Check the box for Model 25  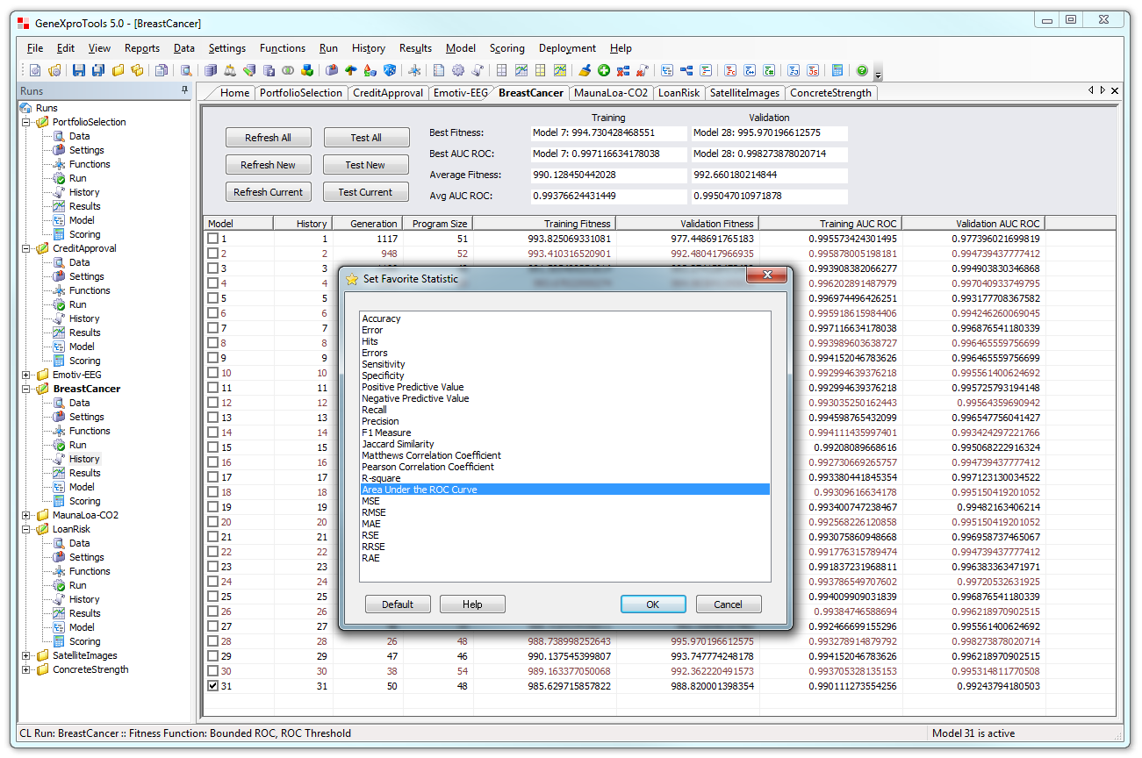tap(212, 597)
